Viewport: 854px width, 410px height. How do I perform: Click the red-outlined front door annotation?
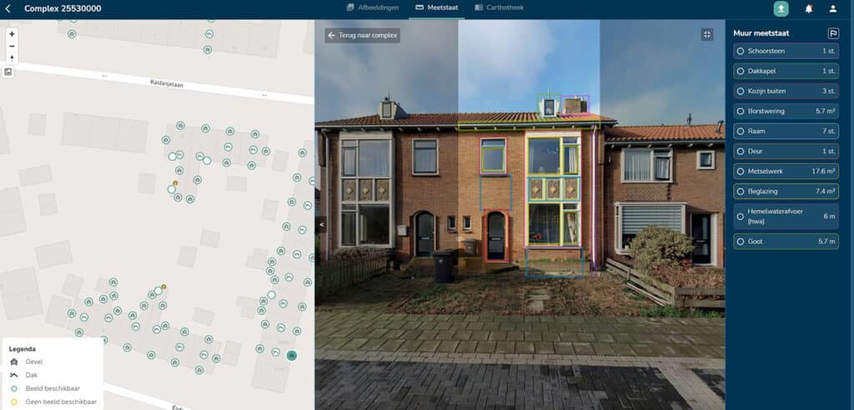point(495,235)
